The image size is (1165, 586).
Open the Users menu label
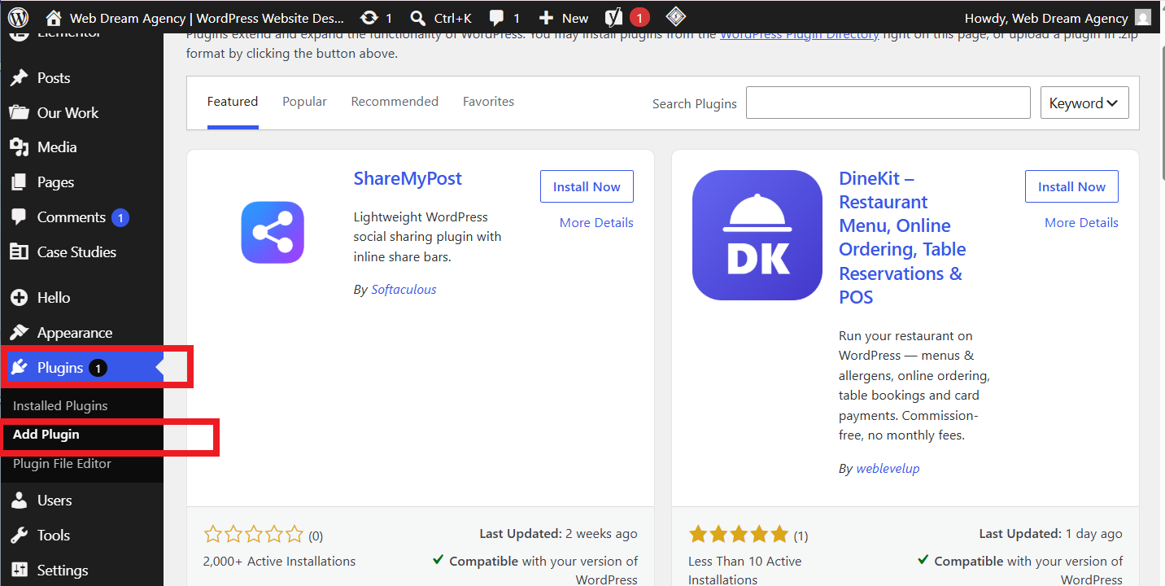55,501
